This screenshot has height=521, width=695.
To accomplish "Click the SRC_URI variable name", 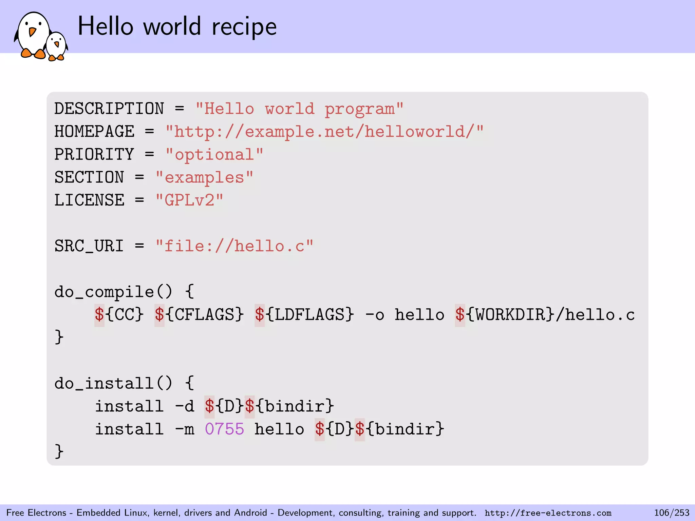I will click(89, 246).
